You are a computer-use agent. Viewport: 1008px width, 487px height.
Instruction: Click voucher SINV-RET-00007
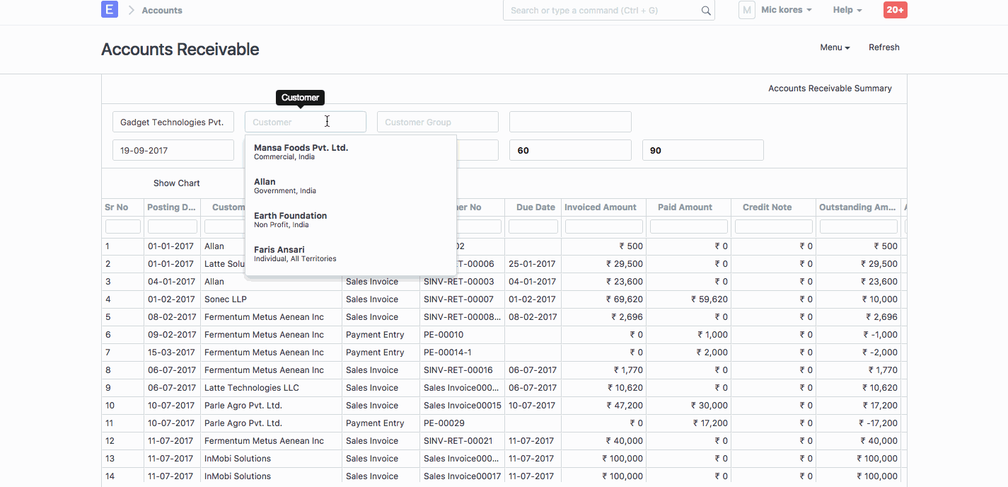pos(458,299)
